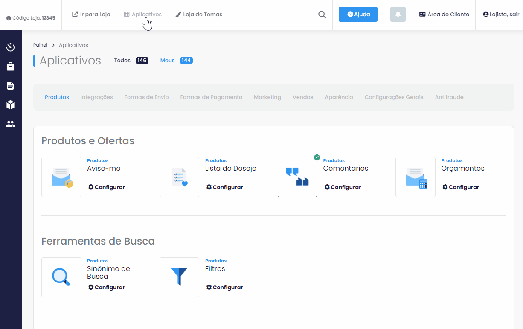
Task: Open the dashboard gauge icon in sidebar
Action: pyautogui.click(x=11, y=47)
